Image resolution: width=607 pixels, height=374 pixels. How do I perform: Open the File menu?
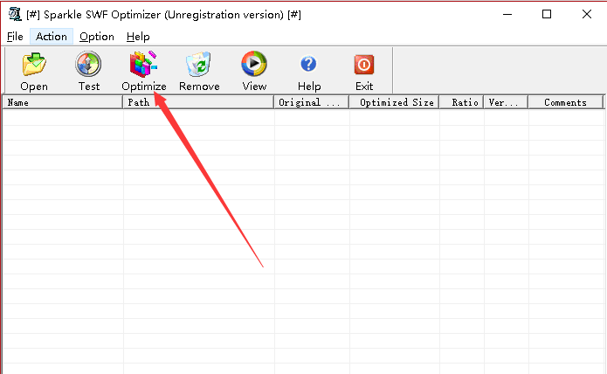15,37
